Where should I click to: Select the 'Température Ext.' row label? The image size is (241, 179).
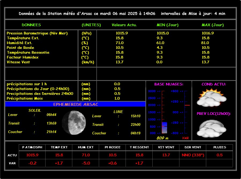click(x=23, y=38)
